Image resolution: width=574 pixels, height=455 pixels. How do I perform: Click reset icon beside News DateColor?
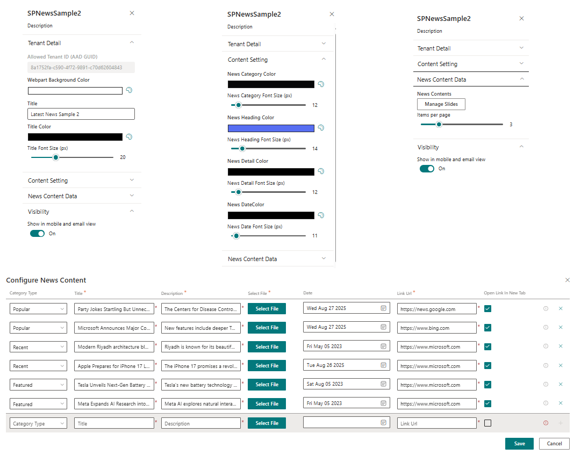pyautogui.click(x=321, y=215)
